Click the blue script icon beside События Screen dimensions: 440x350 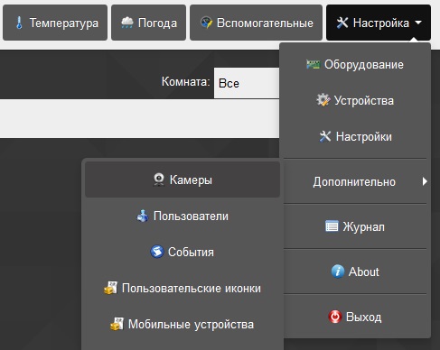(x=157, y=252)
